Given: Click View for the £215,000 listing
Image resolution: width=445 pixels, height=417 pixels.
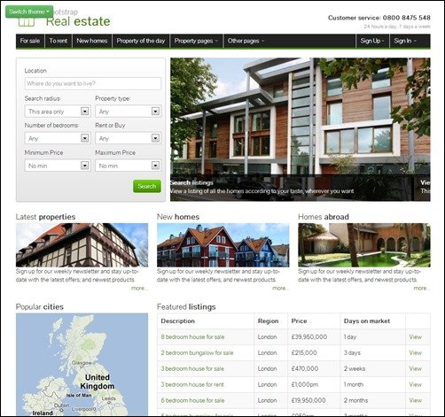Looking at the screenshot, I should pyautogui.click(x=415, y=352).
